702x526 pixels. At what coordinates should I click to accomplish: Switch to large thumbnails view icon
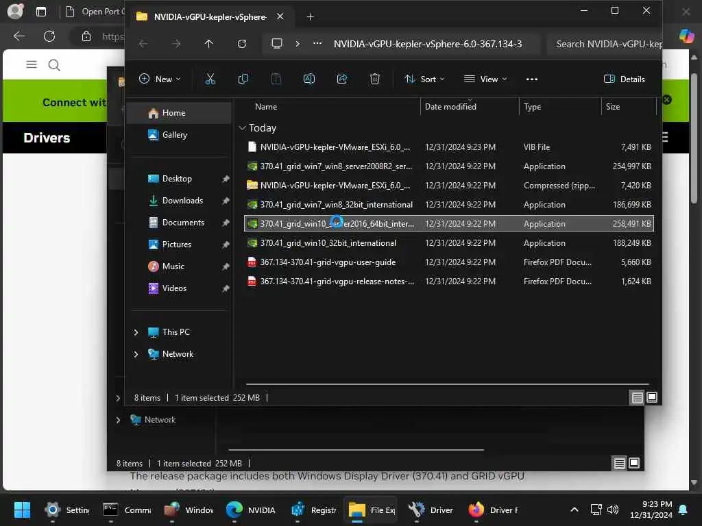coord(652,397)
